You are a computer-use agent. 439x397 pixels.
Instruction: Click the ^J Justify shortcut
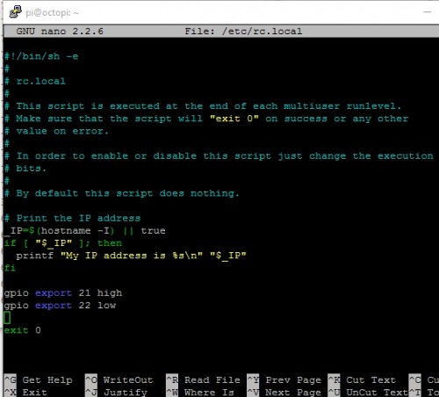116,393
